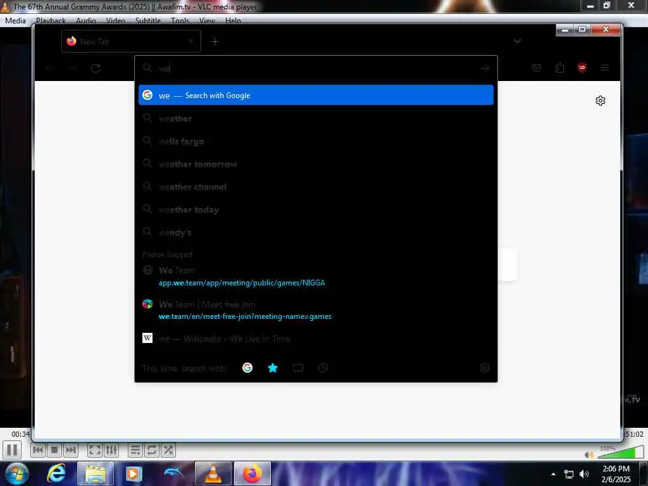Open the VLC Help menu
Screen dimensions: 648x486
[233, 21]
